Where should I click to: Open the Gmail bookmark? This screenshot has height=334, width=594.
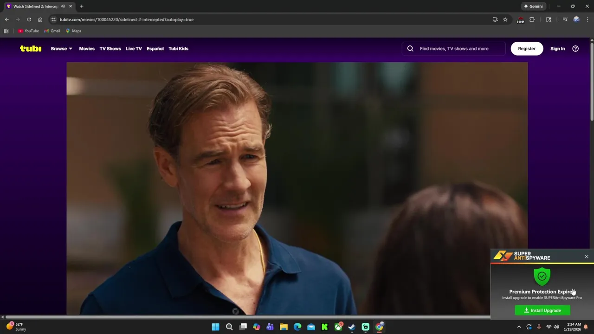[x=52, y=31]
